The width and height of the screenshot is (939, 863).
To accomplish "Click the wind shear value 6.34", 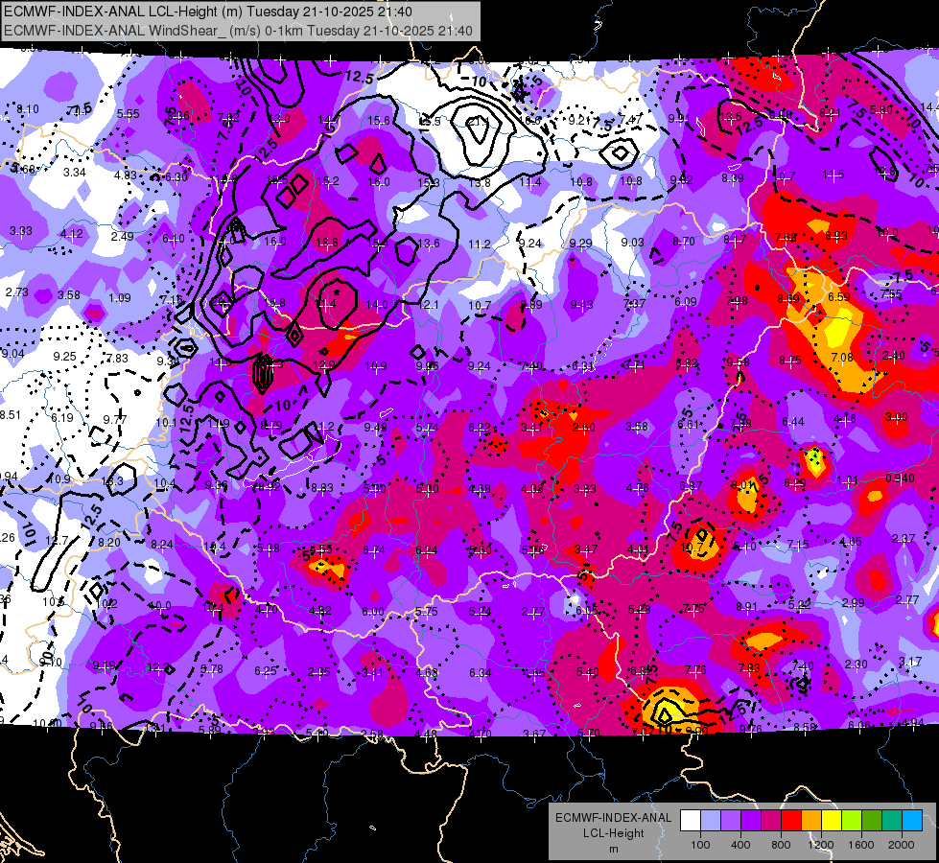I will [x=481, y=672].
